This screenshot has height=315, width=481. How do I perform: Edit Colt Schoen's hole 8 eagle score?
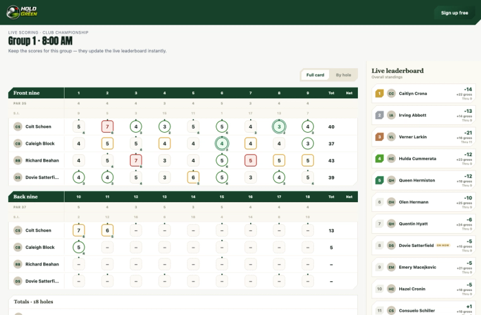[279, 127]
